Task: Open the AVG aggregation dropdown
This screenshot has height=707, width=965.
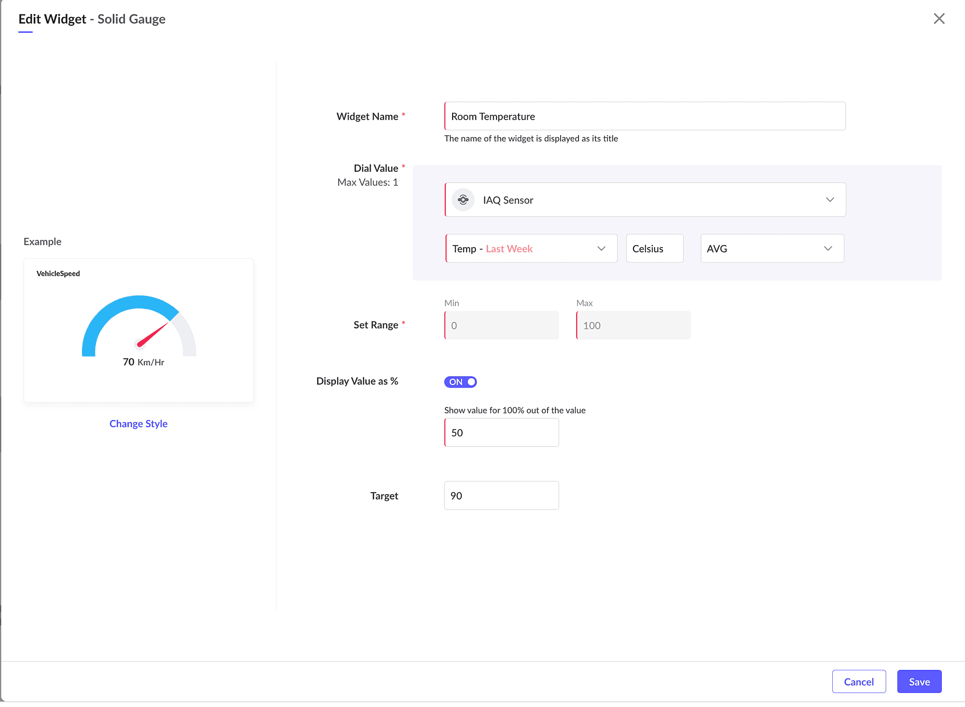Action: [772, 249]
